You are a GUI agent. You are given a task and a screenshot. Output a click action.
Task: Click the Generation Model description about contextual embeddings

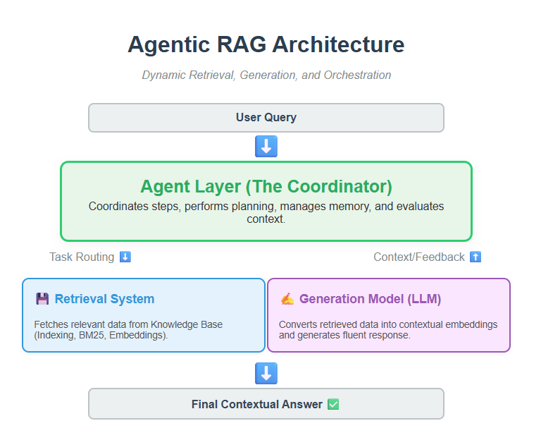[388, 329]
